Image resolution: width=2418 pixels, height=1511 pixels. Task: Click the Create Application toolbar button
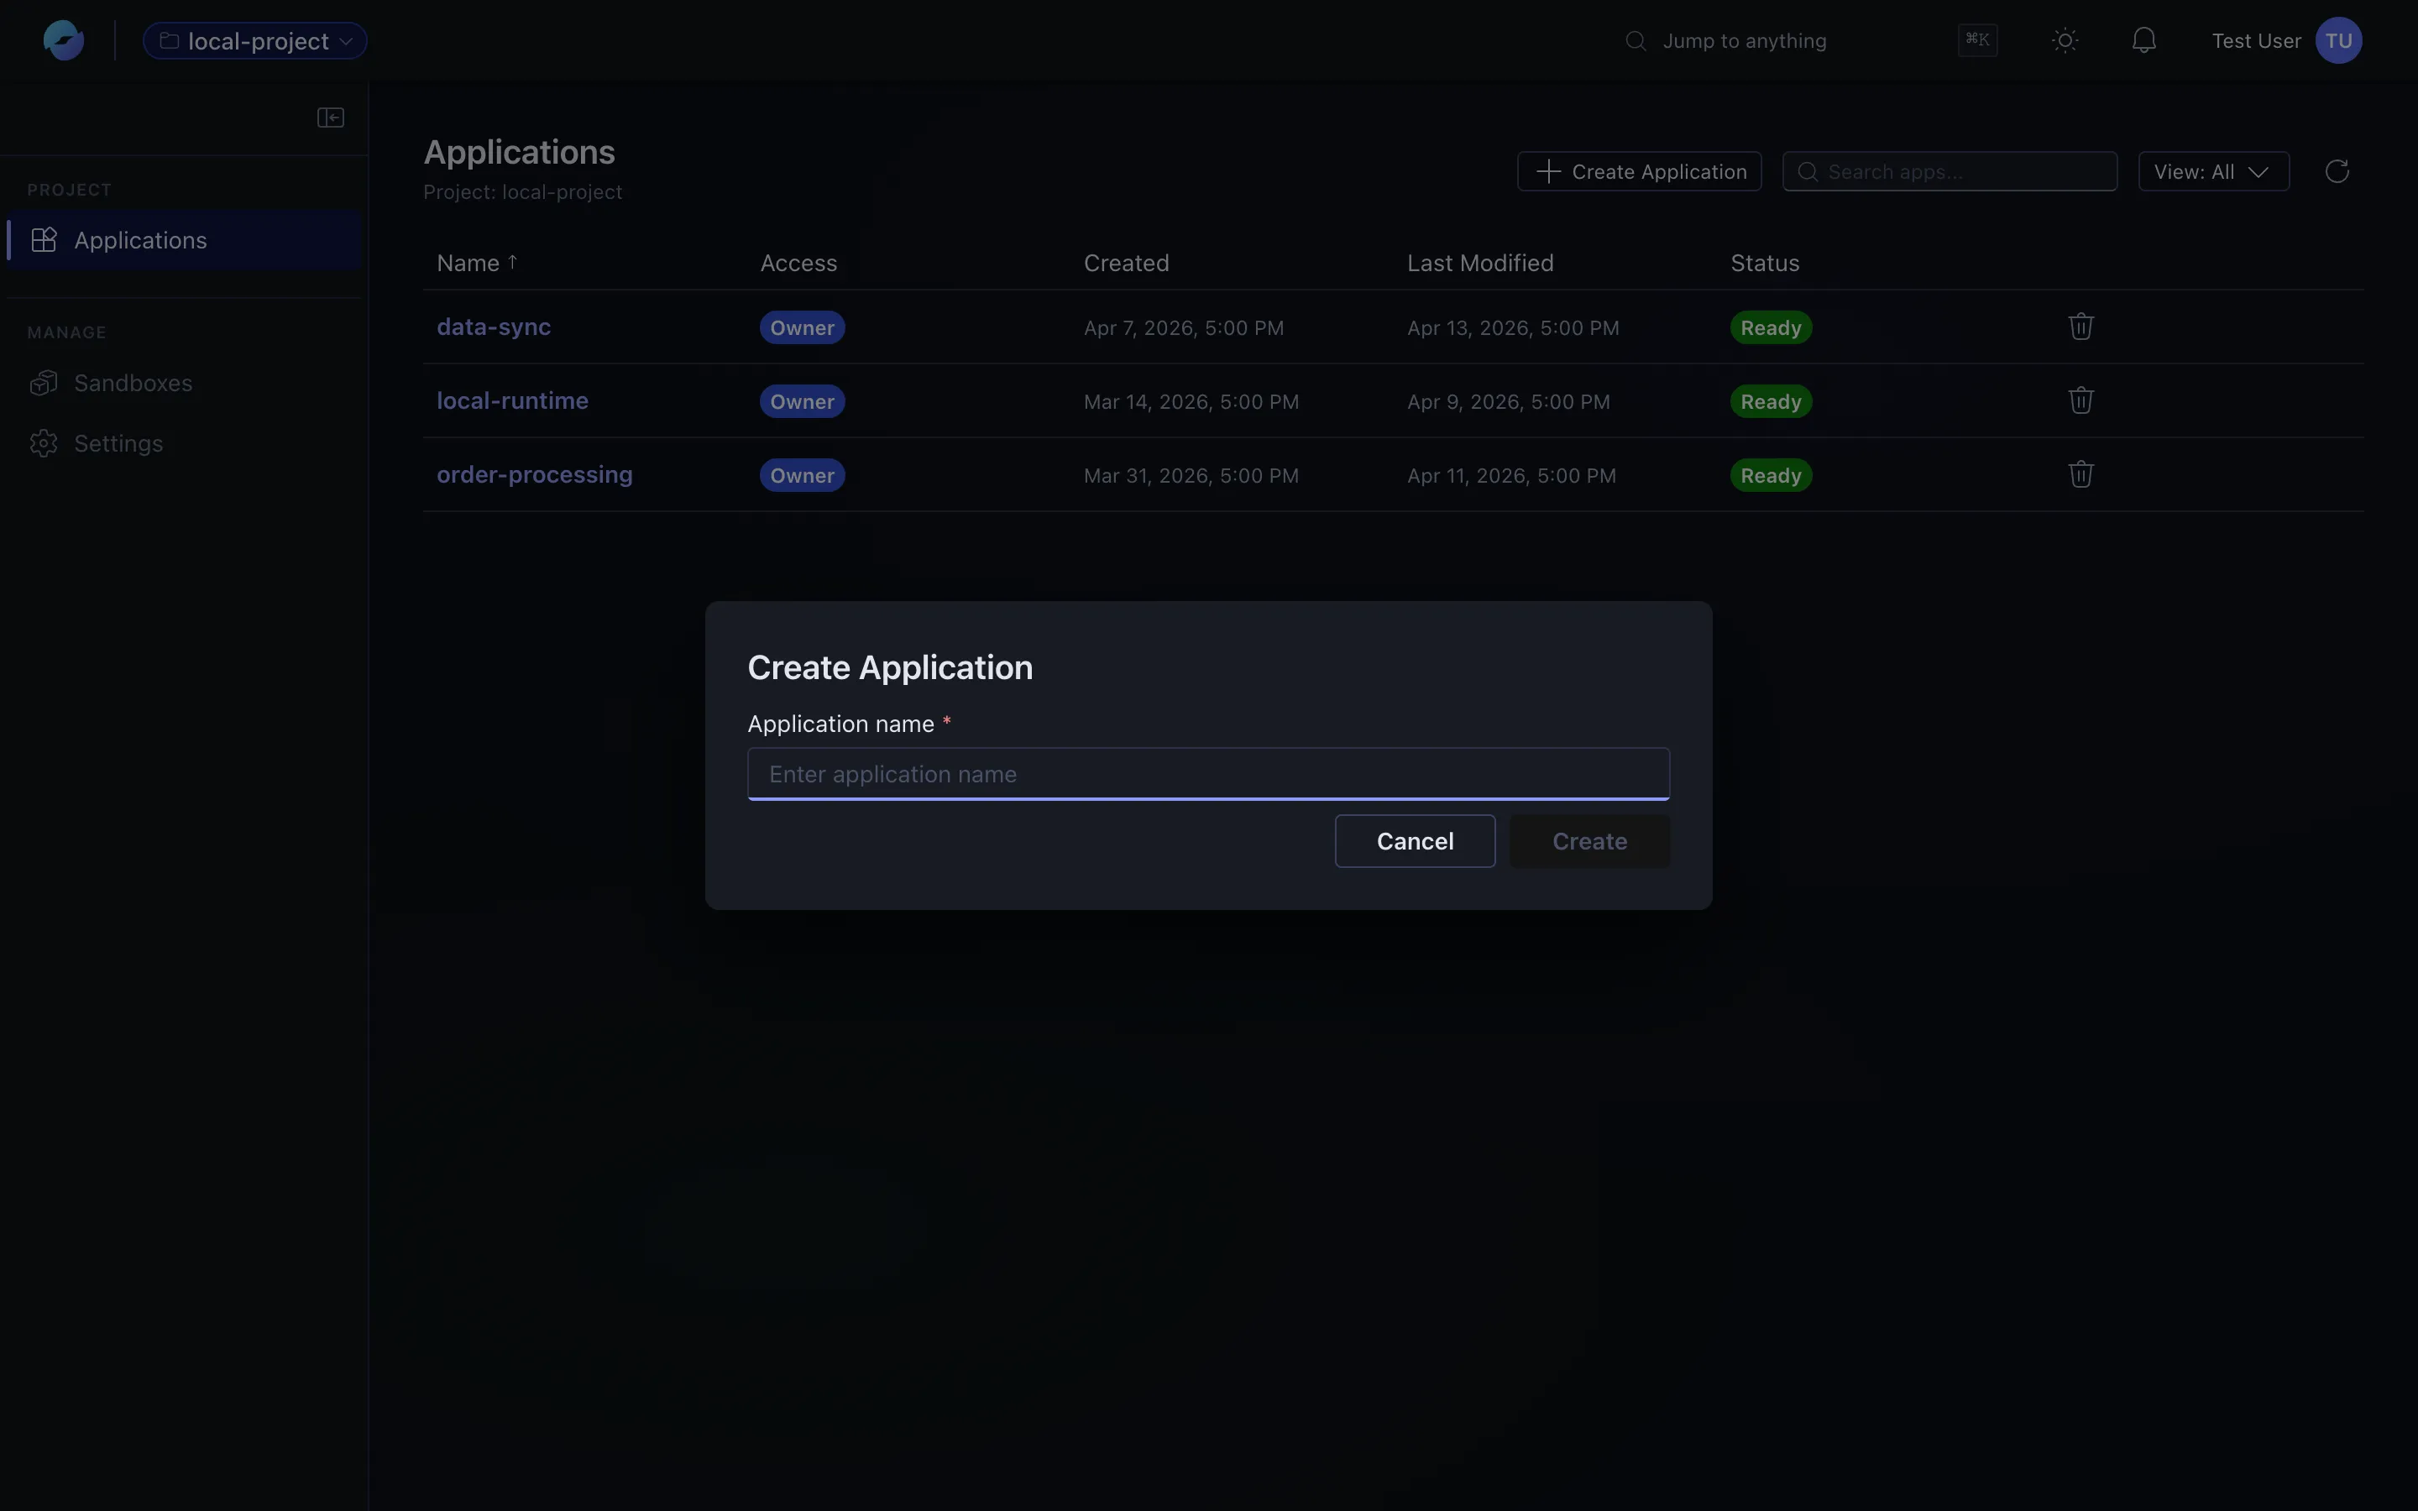click(x=1639, y=171)
